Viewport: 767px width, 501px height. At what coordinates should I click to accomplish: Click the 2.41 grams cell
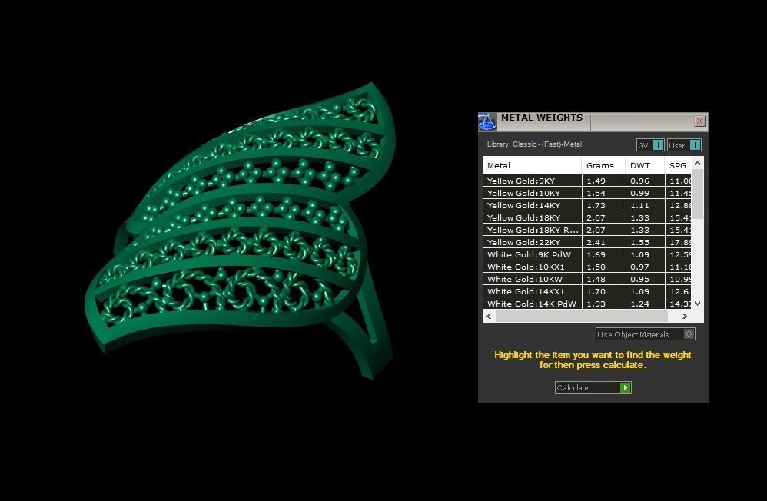point(603,242)
